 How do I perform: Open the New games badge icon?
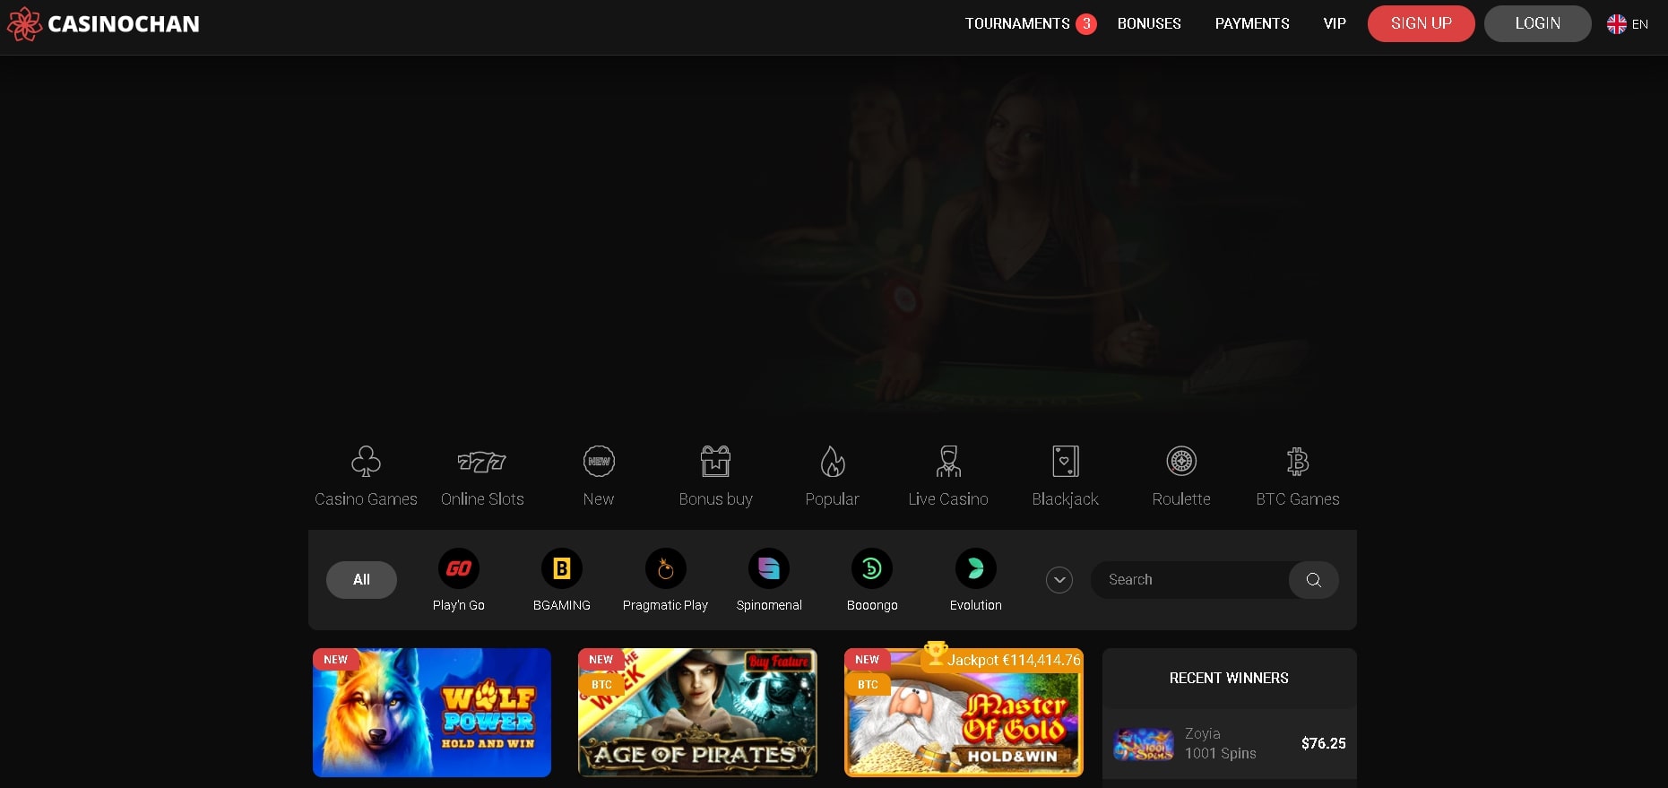coord(599,462)
